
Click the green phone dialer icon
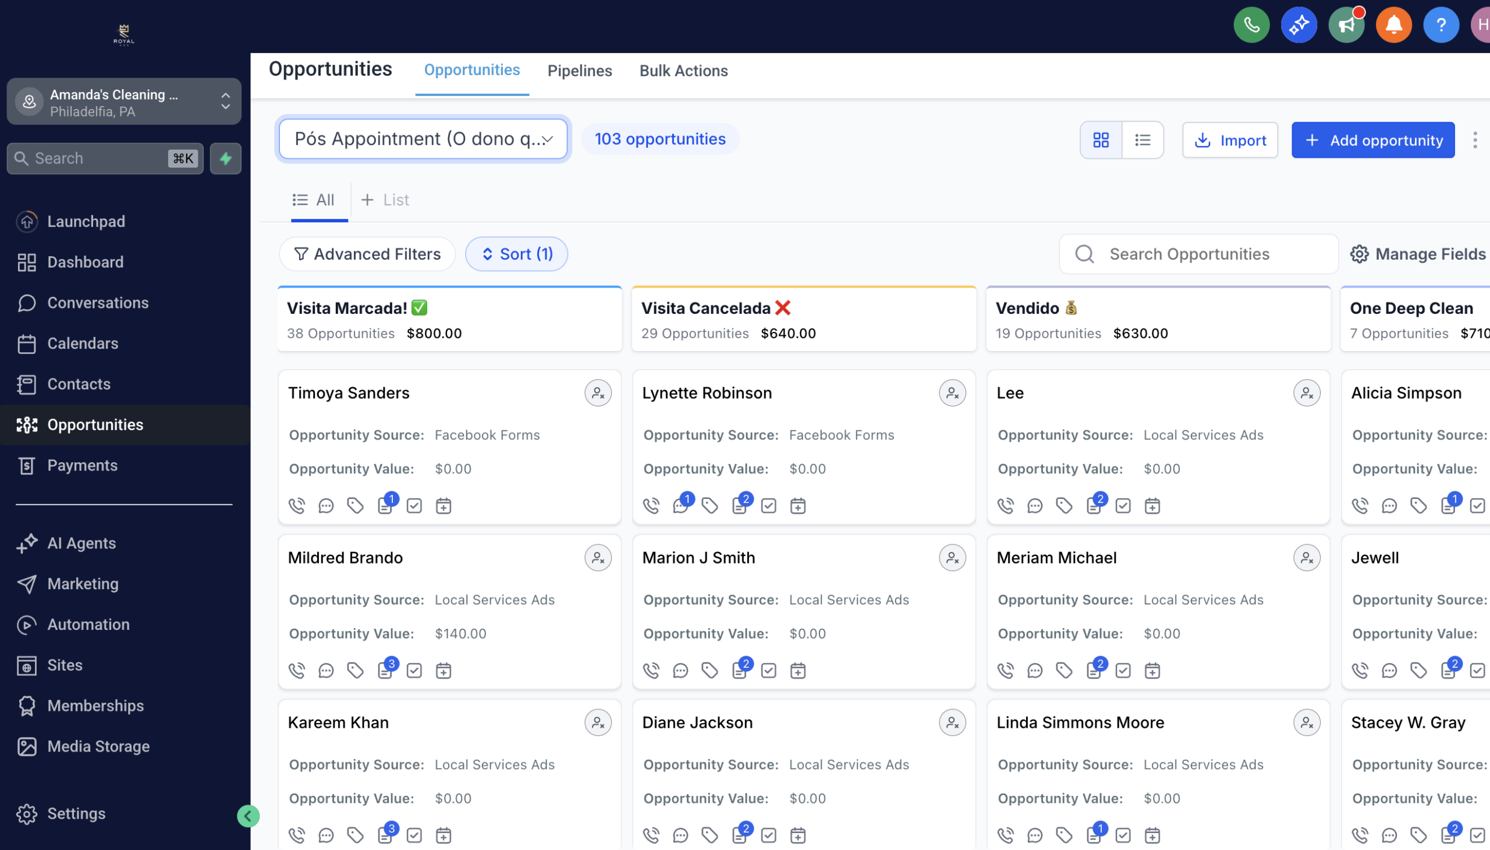pos(1251,25)
